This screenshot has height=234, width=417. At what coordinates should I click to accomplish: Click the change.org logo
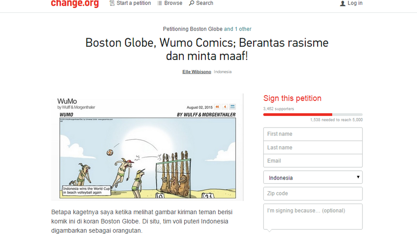coord(75,3)
